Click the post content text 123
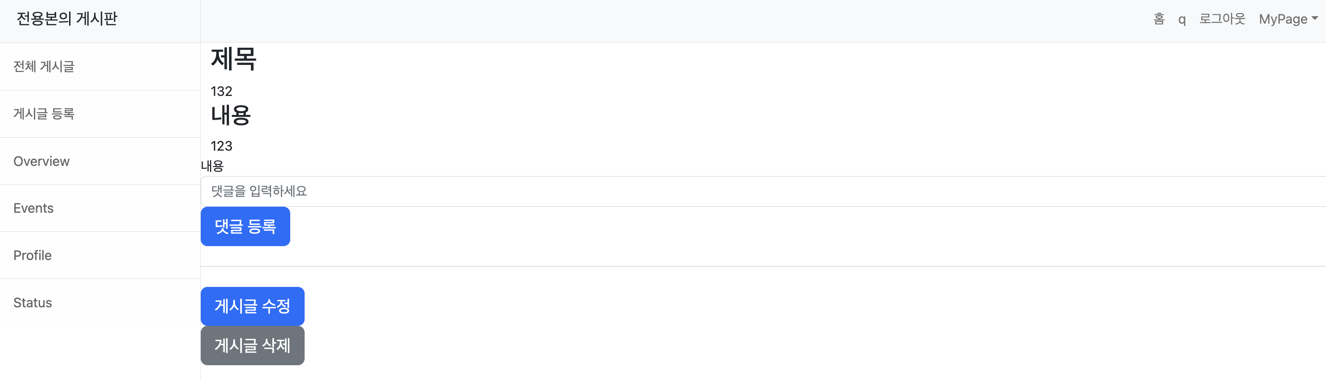 221,146
